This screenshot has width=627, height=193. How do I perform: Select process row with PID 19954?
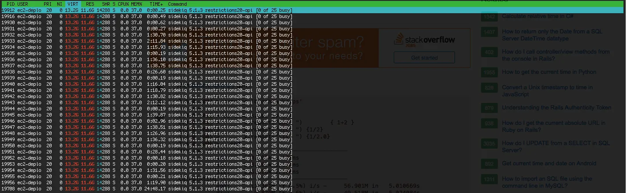tap(147, 170)
